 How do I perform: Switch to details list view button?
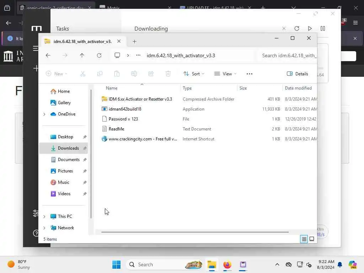click(304, 239)
